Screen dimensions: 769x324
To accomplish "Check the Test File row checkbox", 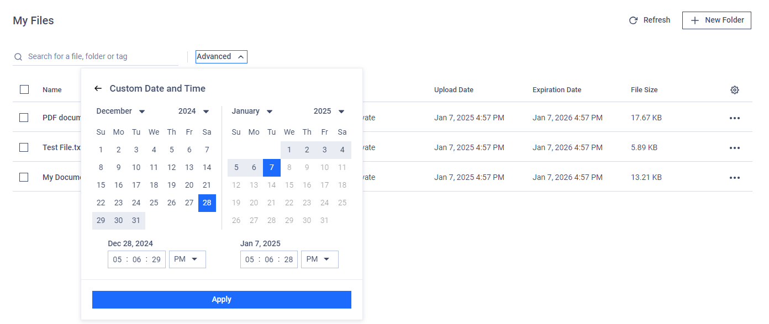I will pyautogui.click(x=24, y=147).
